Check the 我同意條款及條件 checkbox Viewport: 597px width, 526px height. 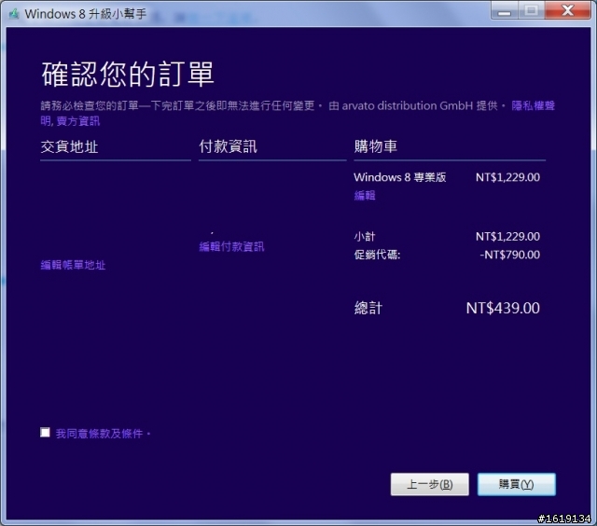[45, 433]
